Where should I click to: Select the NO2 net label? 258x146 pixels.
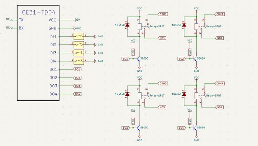[220, 38]
